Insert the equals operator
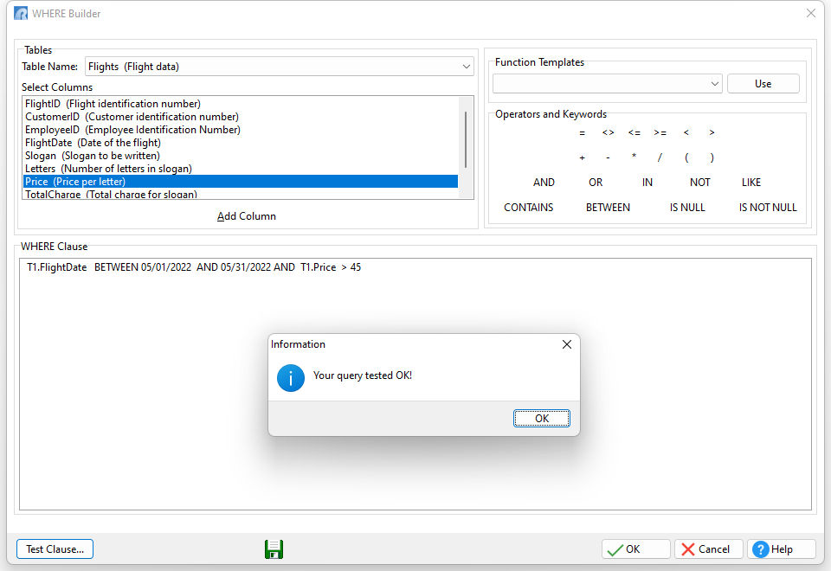Screen dimensions: 831x571 click(x=582, y=133)
